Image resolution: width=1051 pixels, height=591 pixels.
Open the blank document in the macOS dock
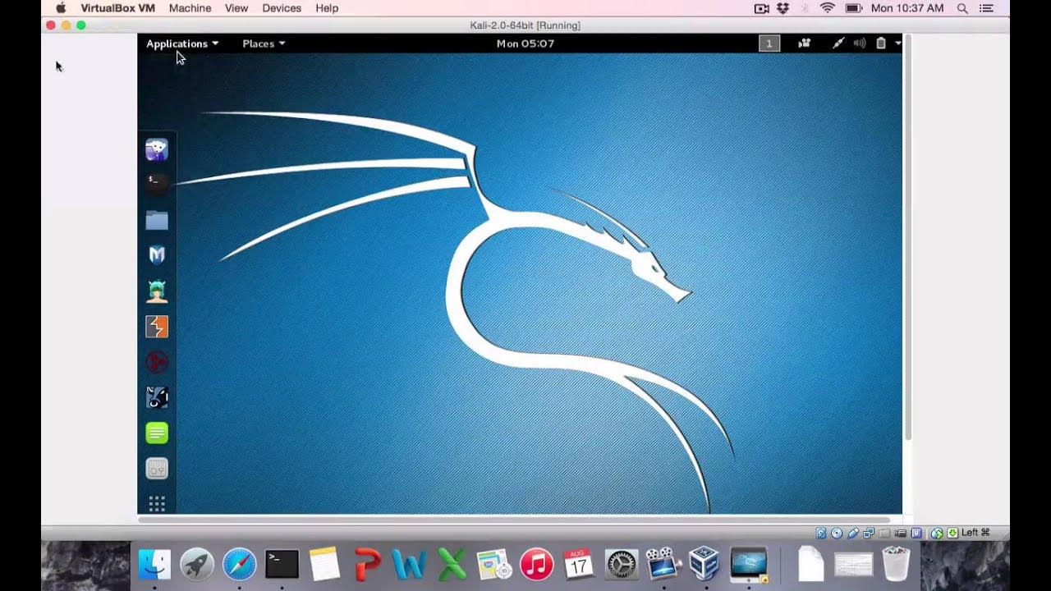coord(811,565)
